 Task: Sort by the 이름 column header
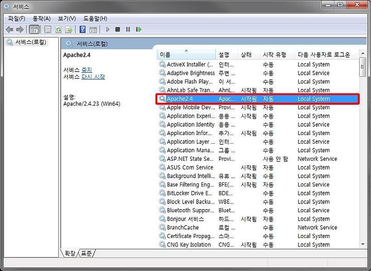point(186,55)
